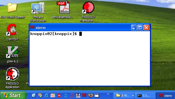The image size is (175, 99).
Task: Expand hidden Quick Launch items chevron
Action: (108, 94)
